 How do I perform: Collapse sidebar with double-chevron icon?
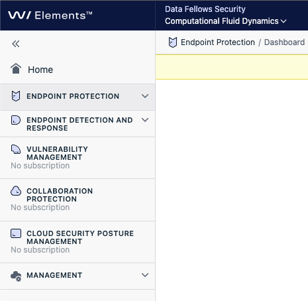(16, 44)
